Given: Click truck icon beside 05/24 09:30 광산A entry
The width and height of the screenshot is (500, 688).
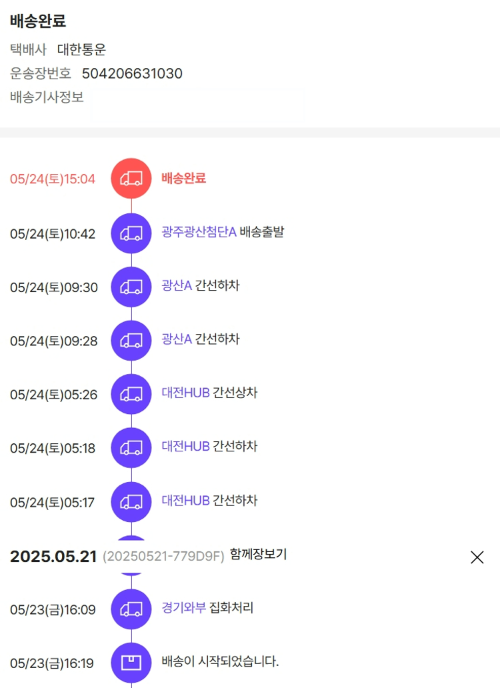Looking at the screenshot, I should (x=131, y=287).
